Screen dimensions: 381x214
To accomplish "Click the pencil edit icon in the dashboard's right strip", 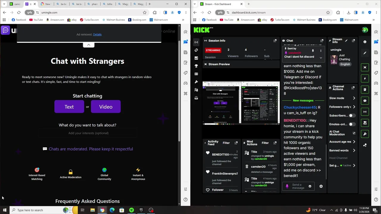I will click(x=365, y=53).
